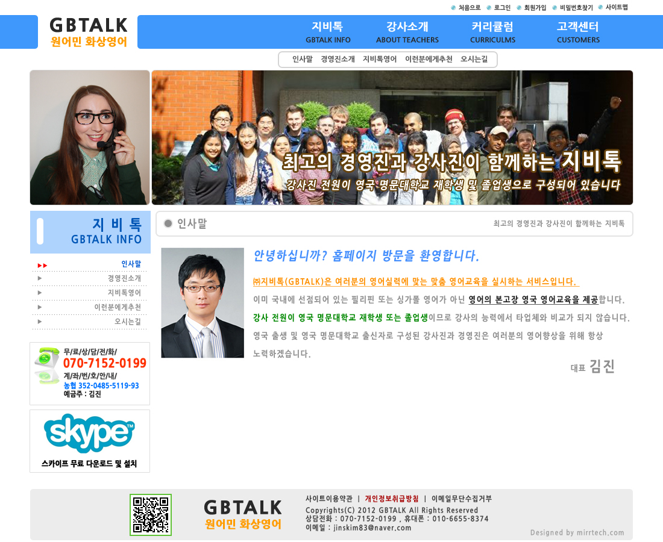Click the Skype download logo

[x=89, y=434]
